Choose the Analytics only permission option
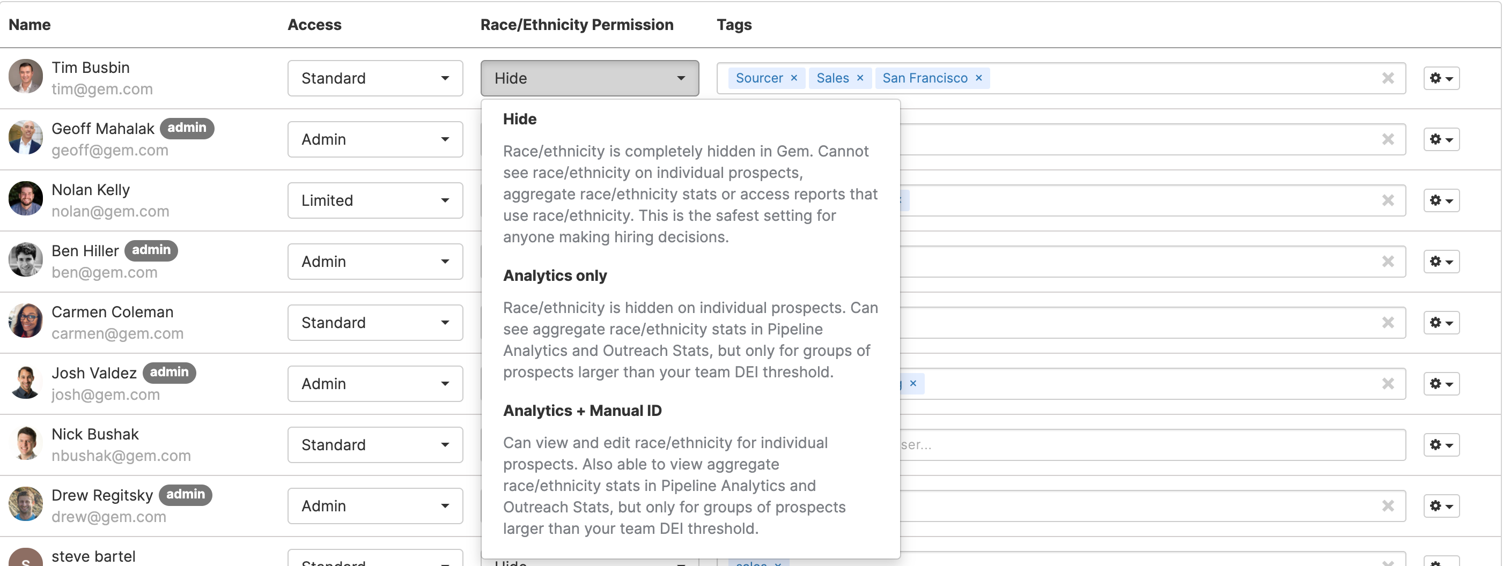Screen dimensions: 1503x566 point(690,324)
